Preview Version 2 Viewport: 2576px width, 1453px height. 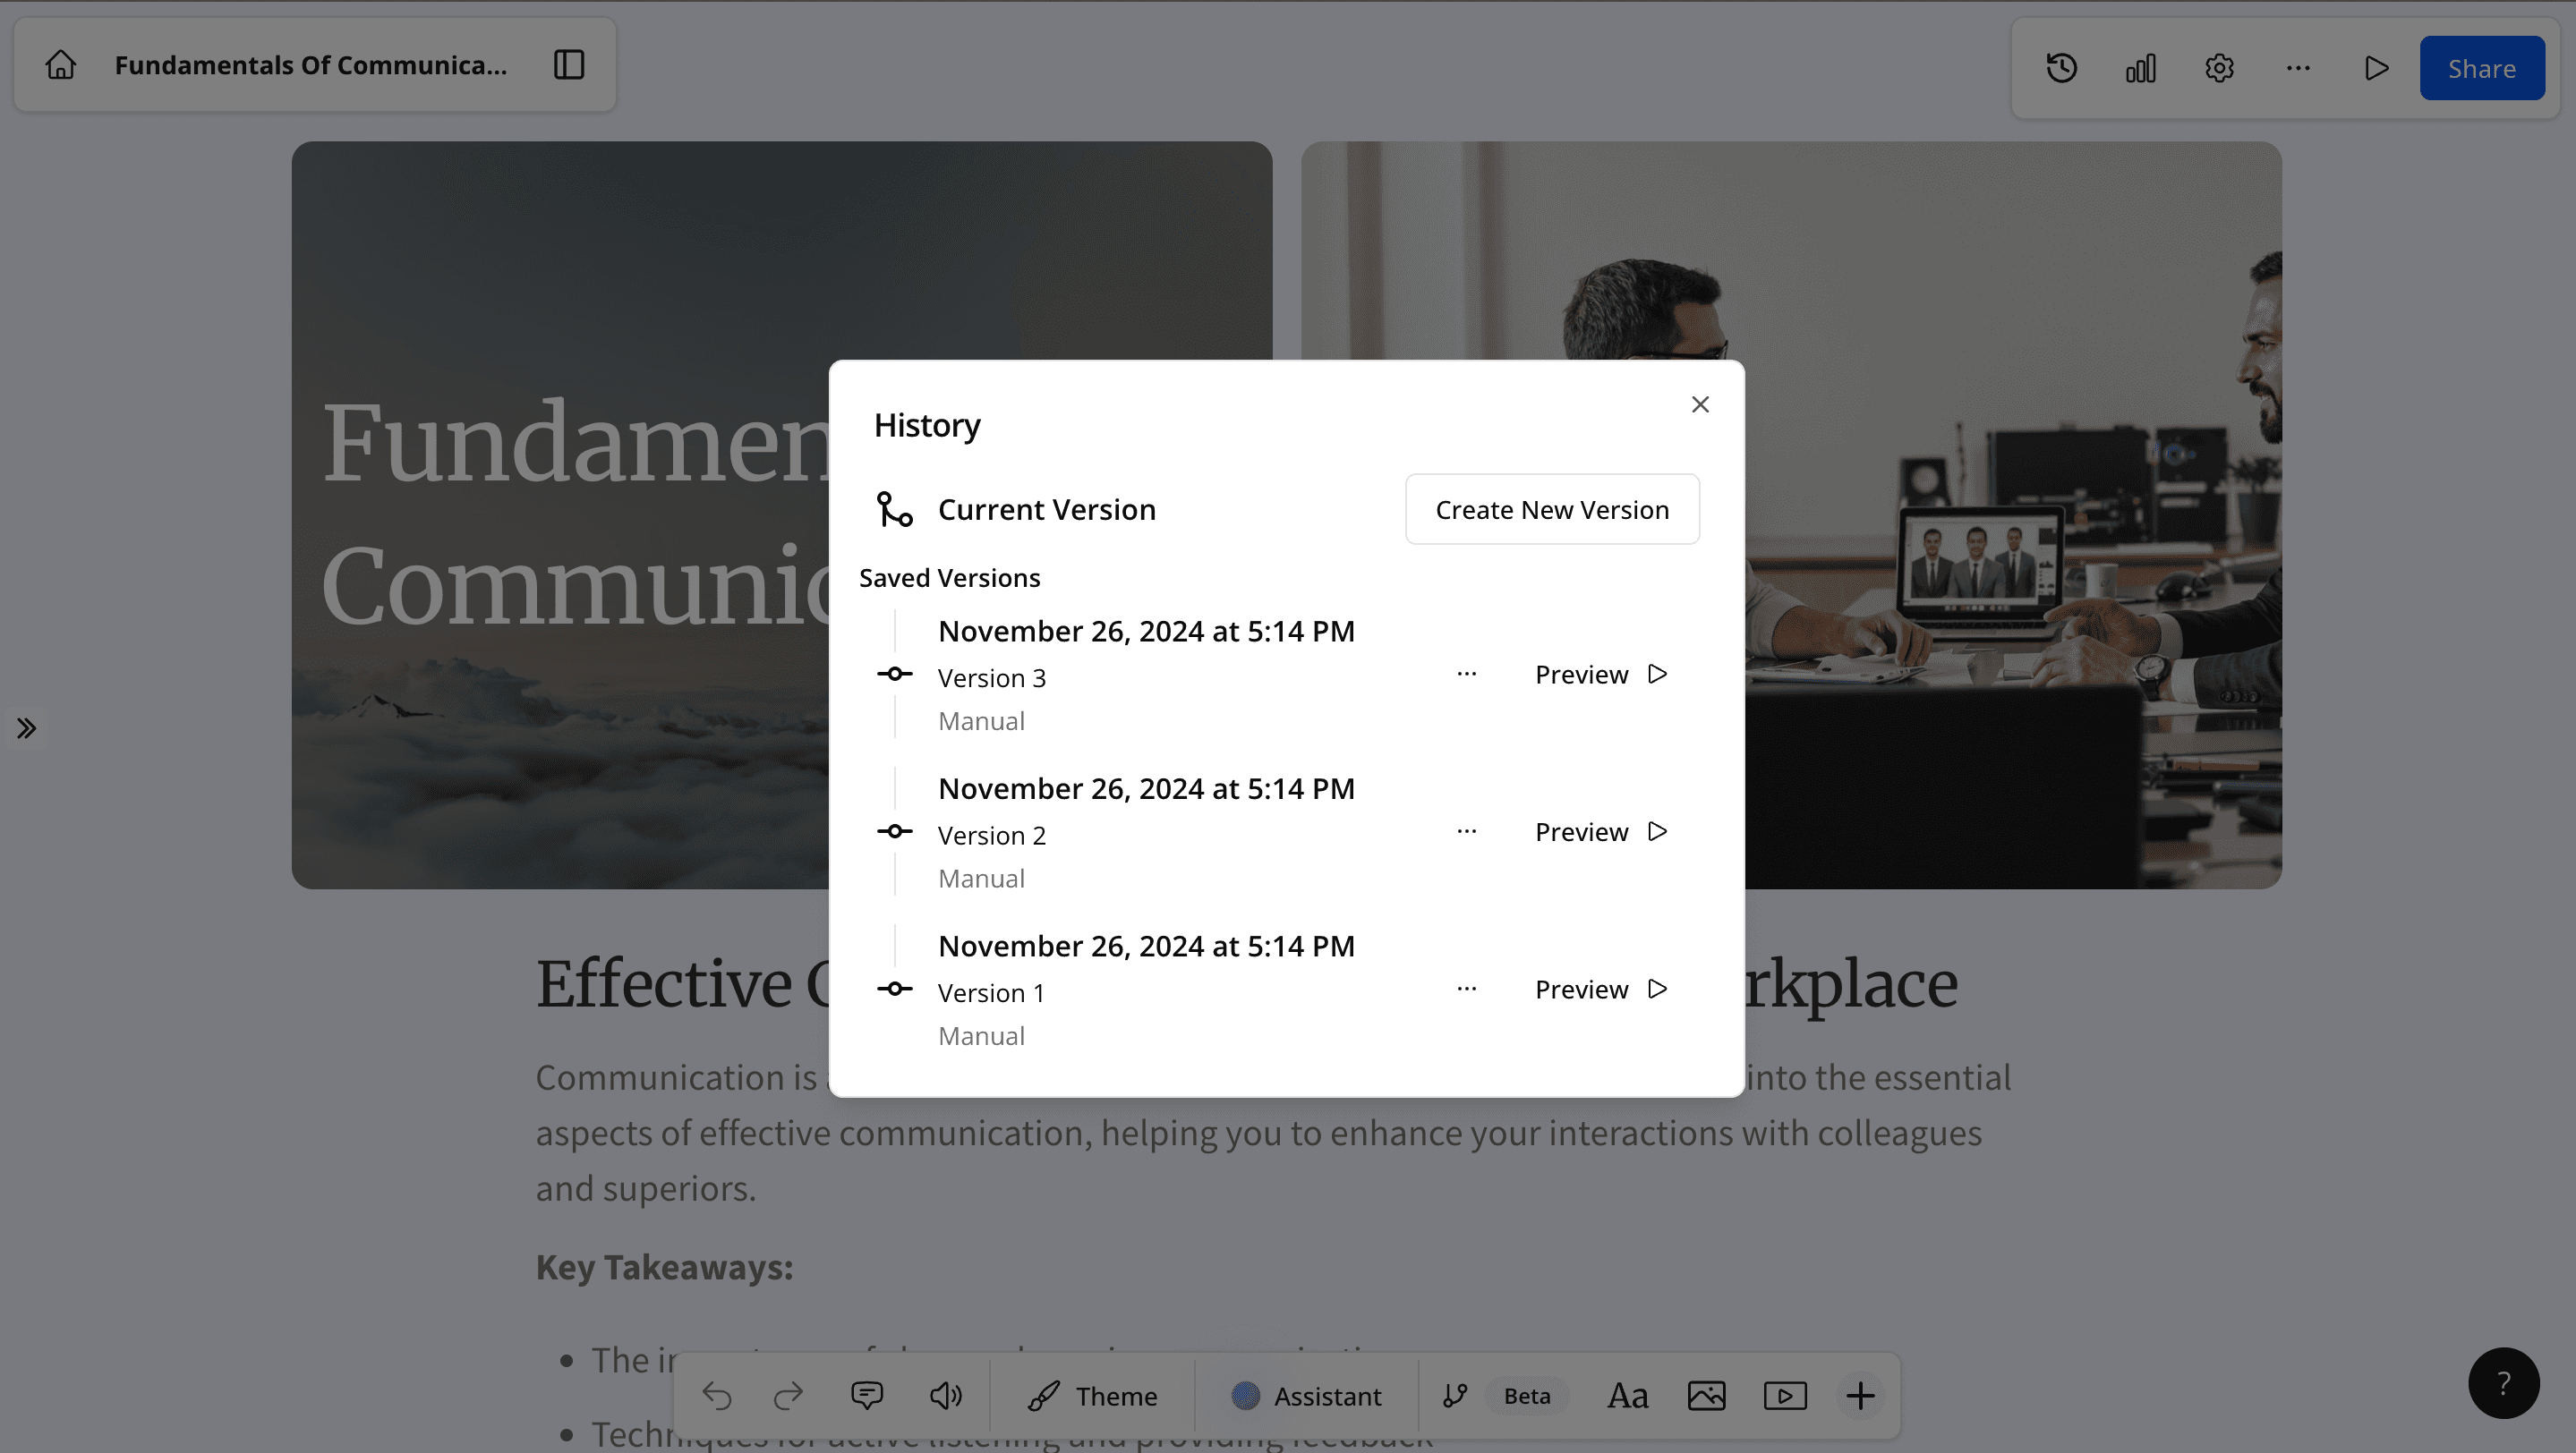tap(1601, 831)
